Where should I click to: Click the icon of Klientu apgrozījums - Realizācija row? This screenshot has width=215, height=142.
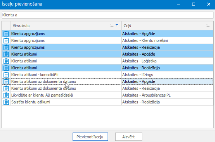pyautogui.click(x=6, y=47)
